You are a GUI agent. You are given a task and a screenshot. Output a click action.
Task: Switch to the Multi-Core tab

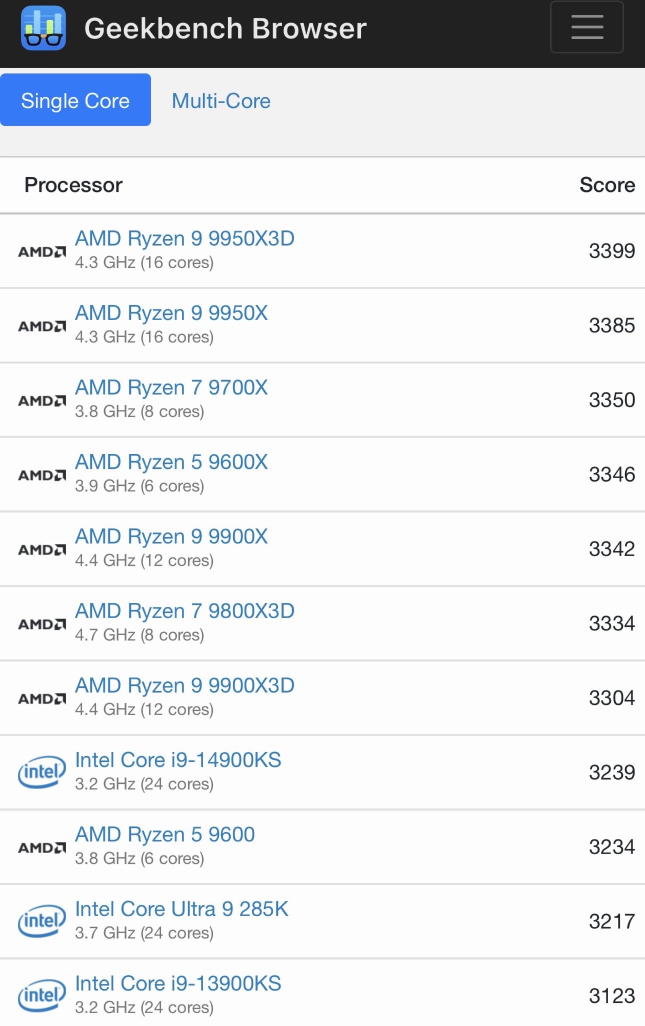coord(221,101)
